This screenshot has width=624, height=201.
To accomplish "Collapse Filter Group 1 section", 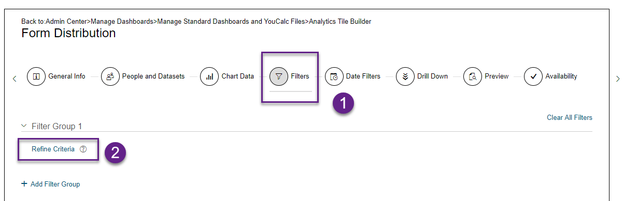I will pos(23,126).
